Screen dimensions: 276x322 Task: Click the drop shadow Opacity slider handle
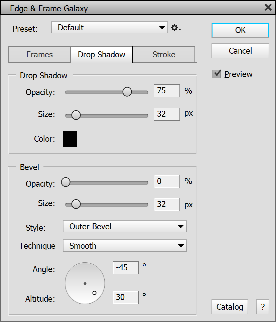pyautogui.click(x=127, y=92)
